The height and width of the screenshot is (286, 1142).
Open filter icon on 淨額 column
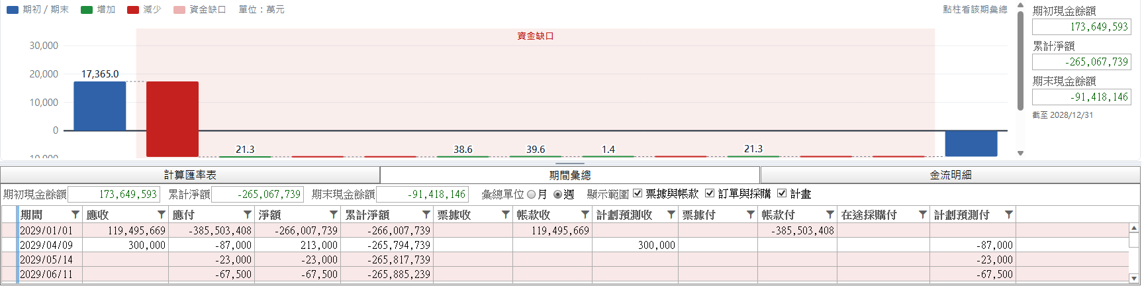(x=334, y=215)
